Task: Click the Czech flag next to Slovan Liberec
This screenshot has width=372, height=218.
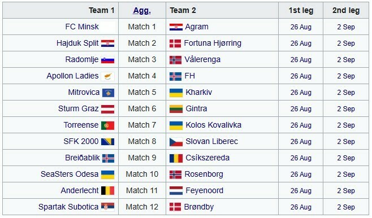Action: [x=176, y=142]
